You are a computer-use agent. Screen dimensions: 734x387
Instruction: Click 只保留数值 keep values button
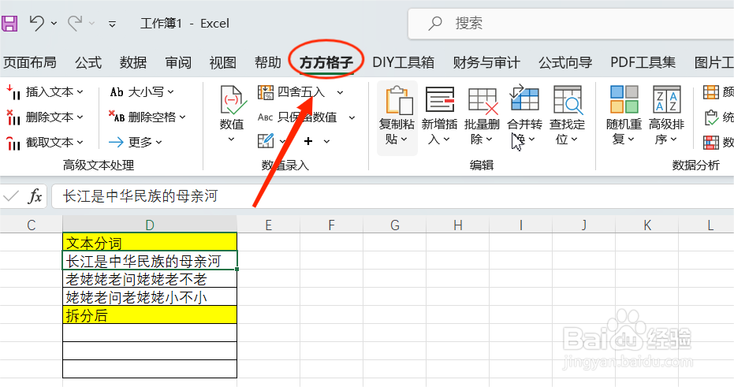click(297, 117)
